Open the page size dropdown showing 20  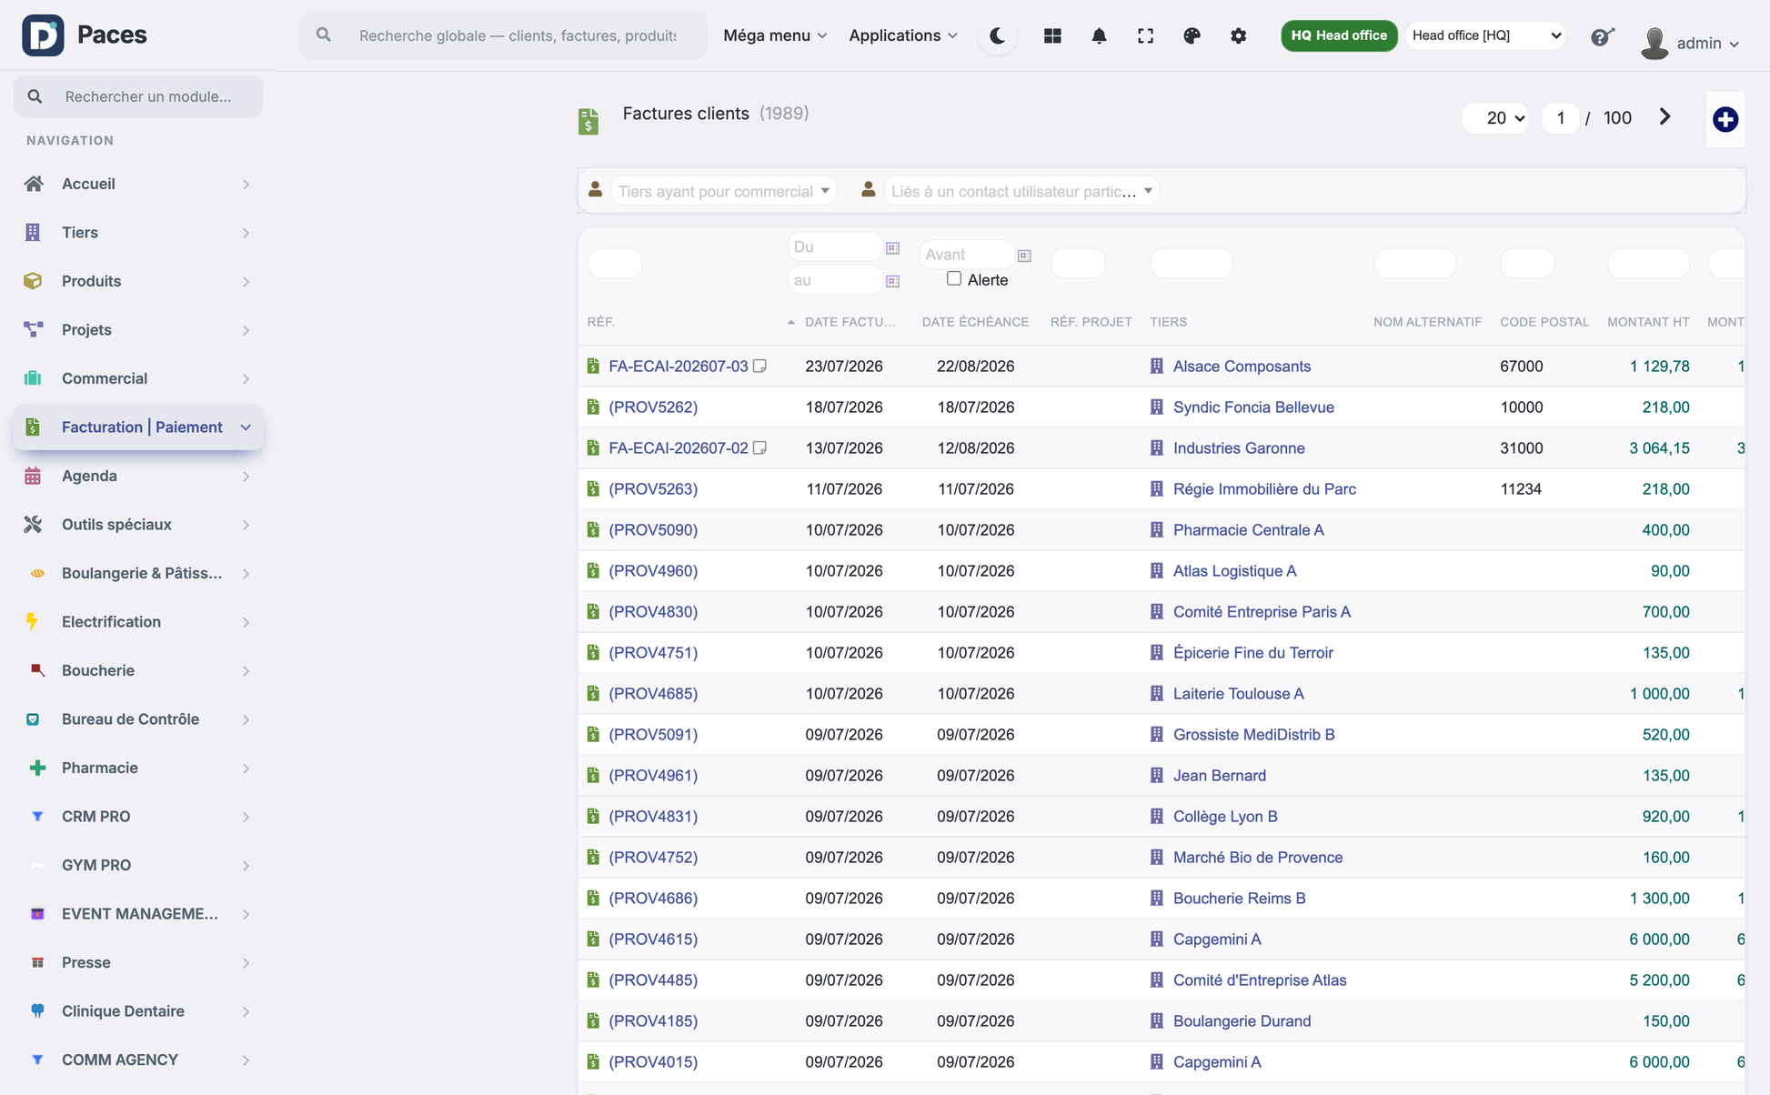coord(1495,118)
